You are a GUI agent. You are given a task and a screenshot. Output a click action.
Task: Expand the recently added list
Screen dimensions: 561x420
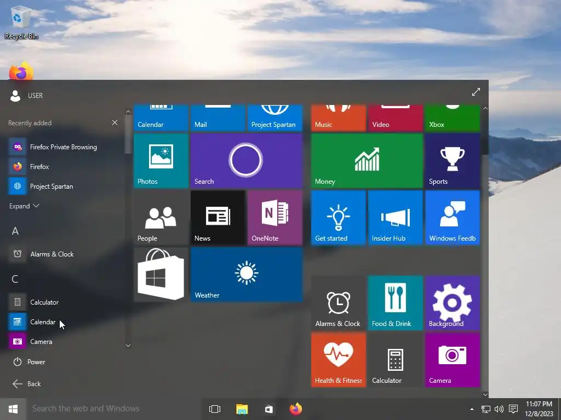coord(24,206)
